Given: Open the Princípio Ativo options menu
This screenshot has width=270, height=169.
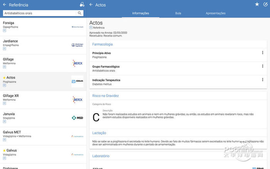Looking at the screenshot, I should [x=263, y=53].
